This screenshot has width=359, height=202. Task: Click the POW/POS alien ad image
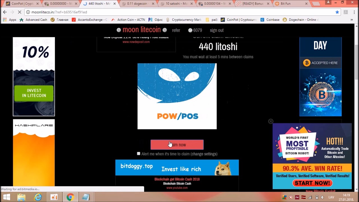coord(177,96)
